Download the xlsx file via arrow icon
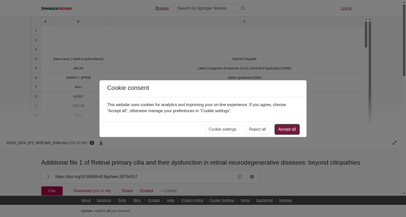 [101, 143]
